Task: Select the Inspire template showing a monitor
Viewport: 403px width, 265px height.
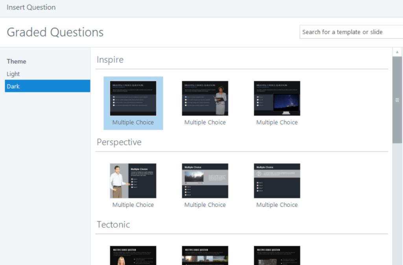Action: pos(277,98)
